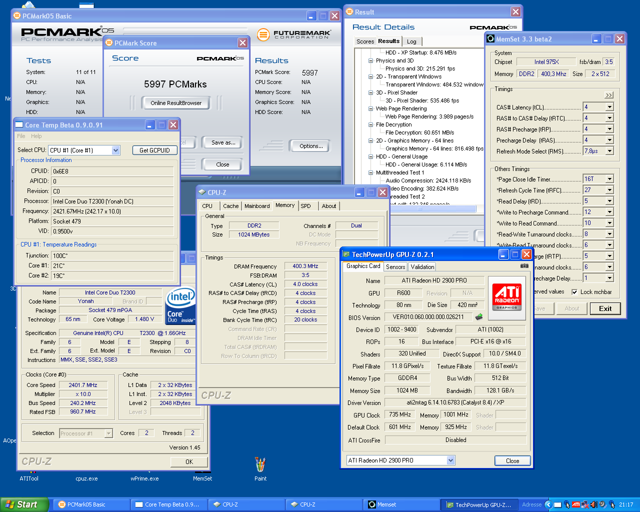Click the Processor field 'Intel Core Duo T2300 (Yonah DC)'

coord(112,201)
